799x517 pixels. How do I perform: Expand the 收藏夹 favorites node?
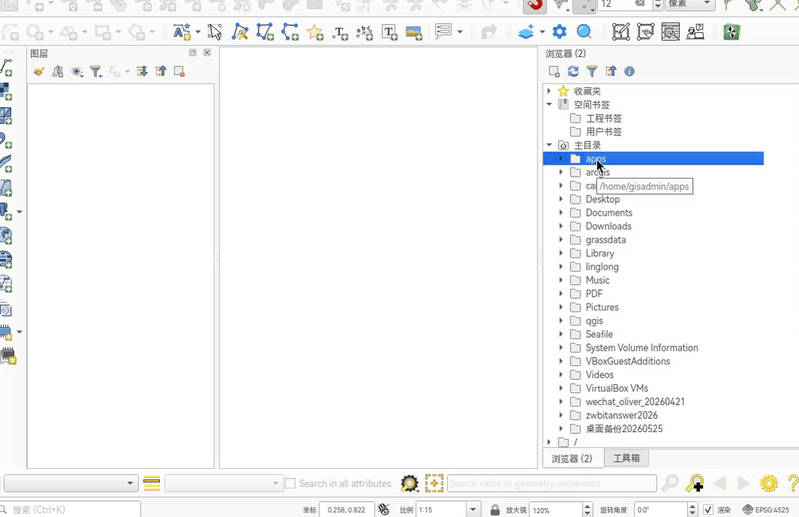pos(549,91)
